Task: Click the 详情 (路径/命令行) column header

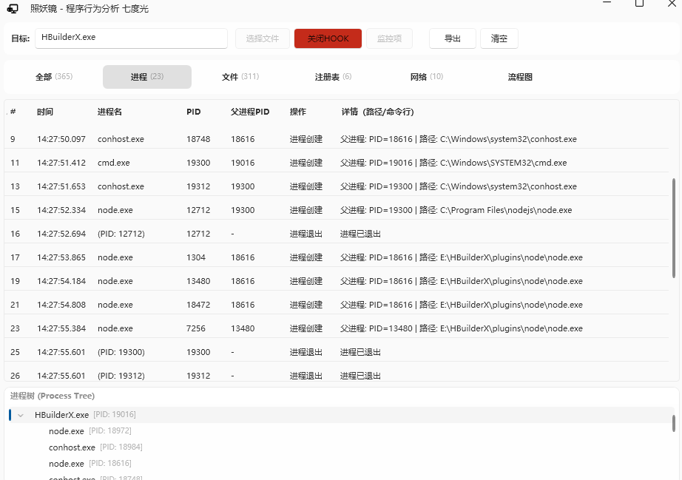Action: click(377, 112)
